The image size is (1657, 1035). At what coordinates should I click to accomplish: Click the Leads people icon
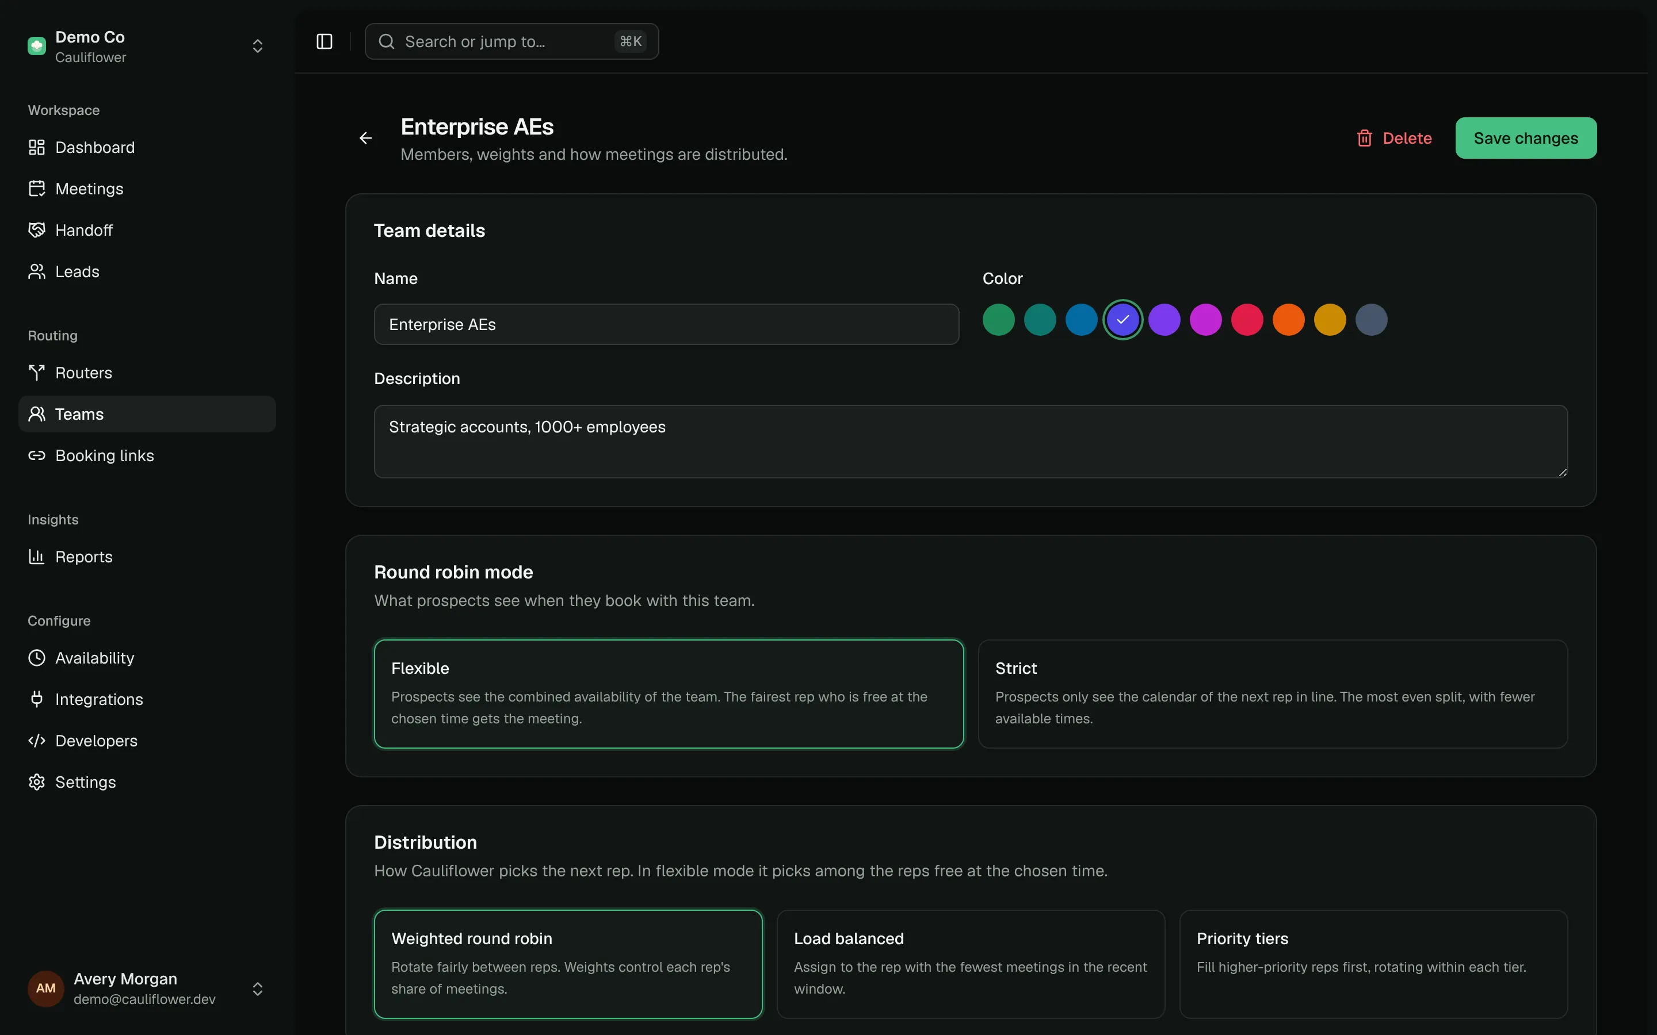pyautogui.click(x=36, y=272)
